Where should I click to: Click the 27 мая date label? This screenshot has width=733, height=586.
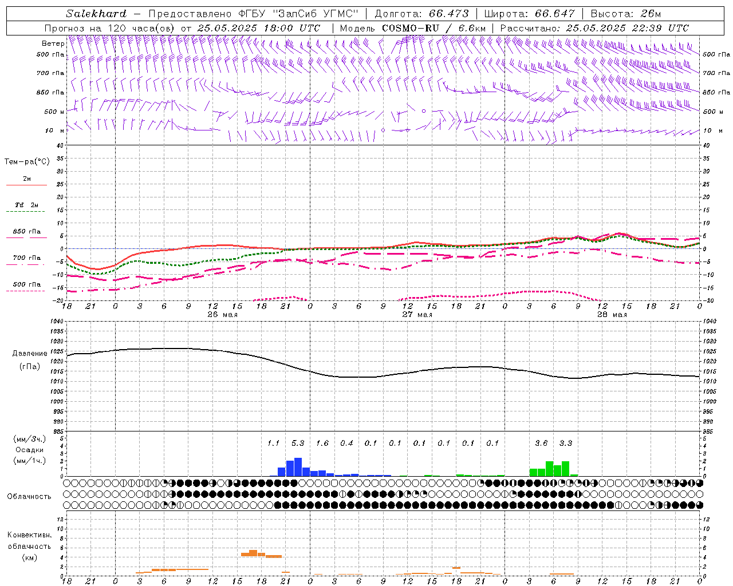(417, 315)
